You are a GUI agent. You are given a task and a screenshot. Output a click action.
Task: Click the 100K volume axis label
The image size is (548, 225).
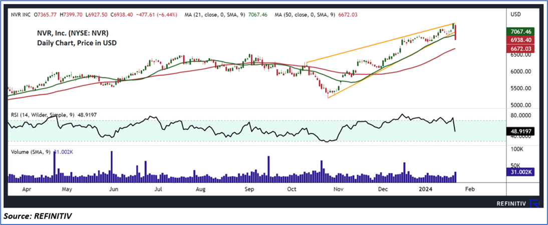(x=517, y=149)
